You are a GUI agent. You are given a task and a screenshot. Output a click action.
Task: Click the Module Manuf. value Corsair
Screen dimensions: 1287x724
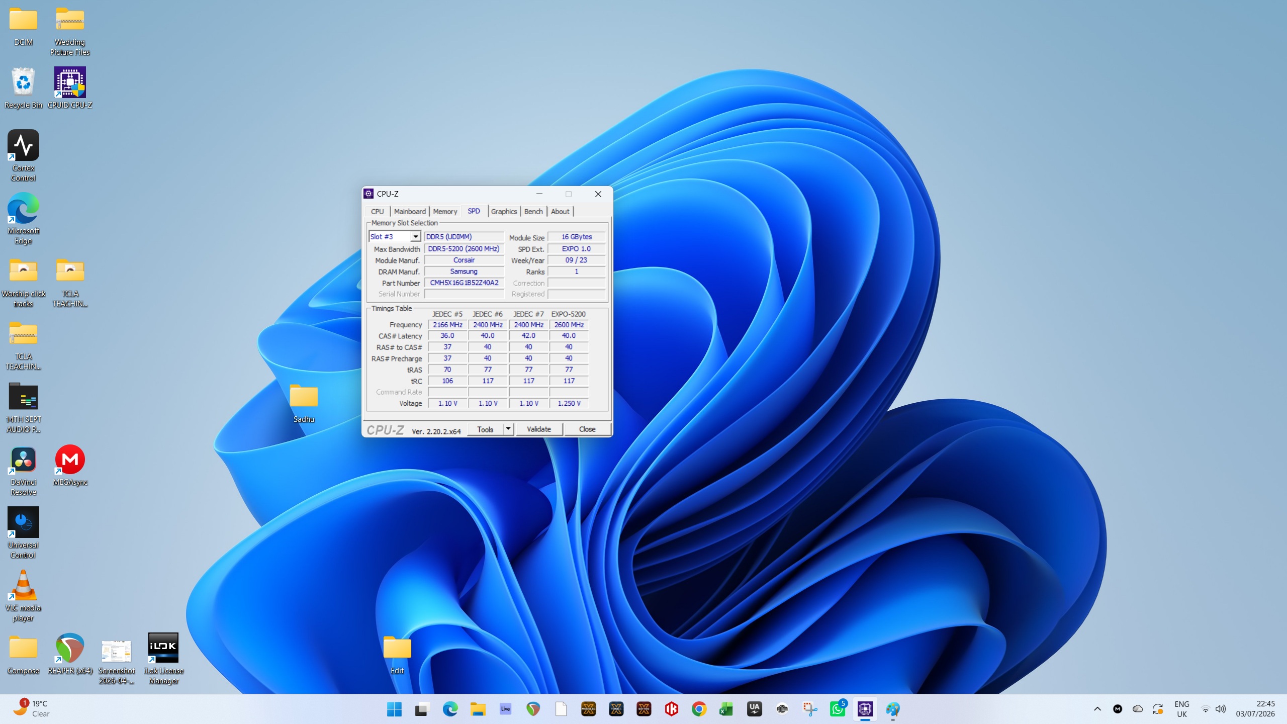point(464,260)
